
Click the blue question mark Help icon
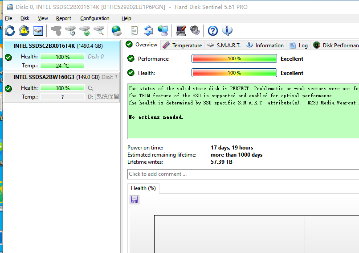click(x=213, y=30)
